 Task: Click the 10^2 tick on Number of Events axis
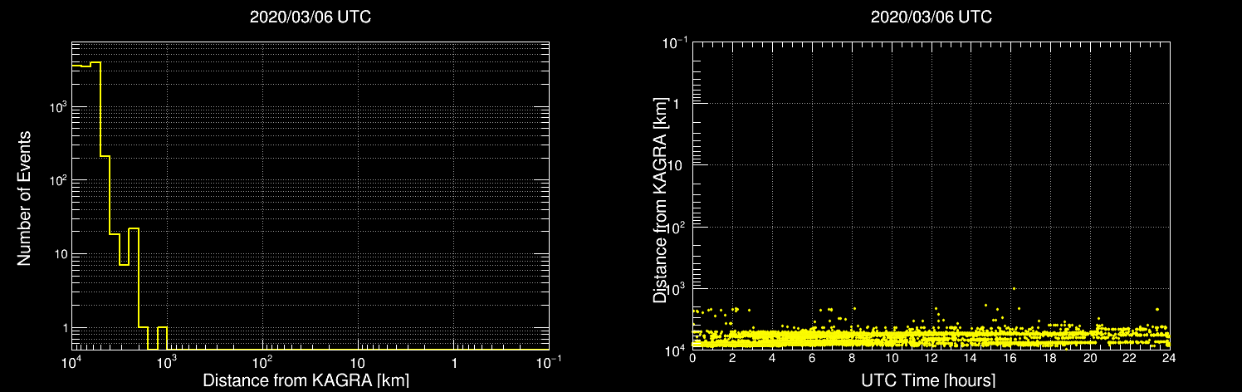[x=56, y=180]
